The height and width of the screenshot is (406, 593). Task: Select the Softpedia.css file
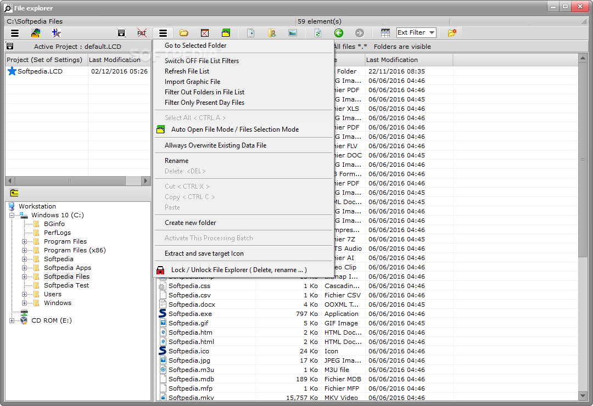(x=189, y=286)
